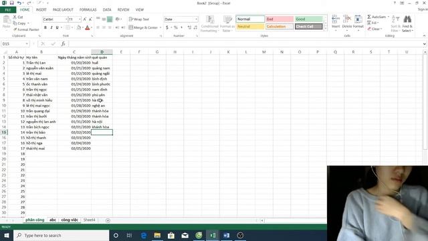Apply Percent Style formatting
This screenshot has height=241, width=428.
point(175,27)
